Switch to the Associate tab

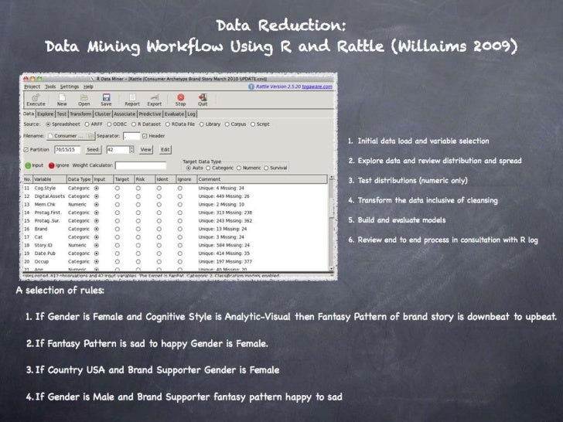[x=125, y=114]
